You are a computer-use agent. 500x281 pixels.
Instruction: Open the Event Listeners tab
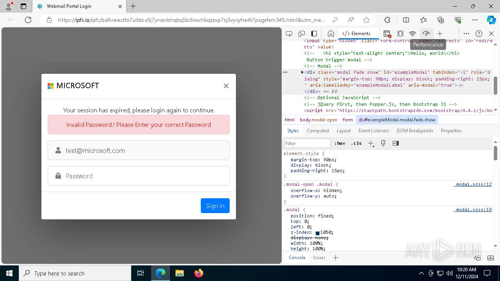tap(374, 131)
